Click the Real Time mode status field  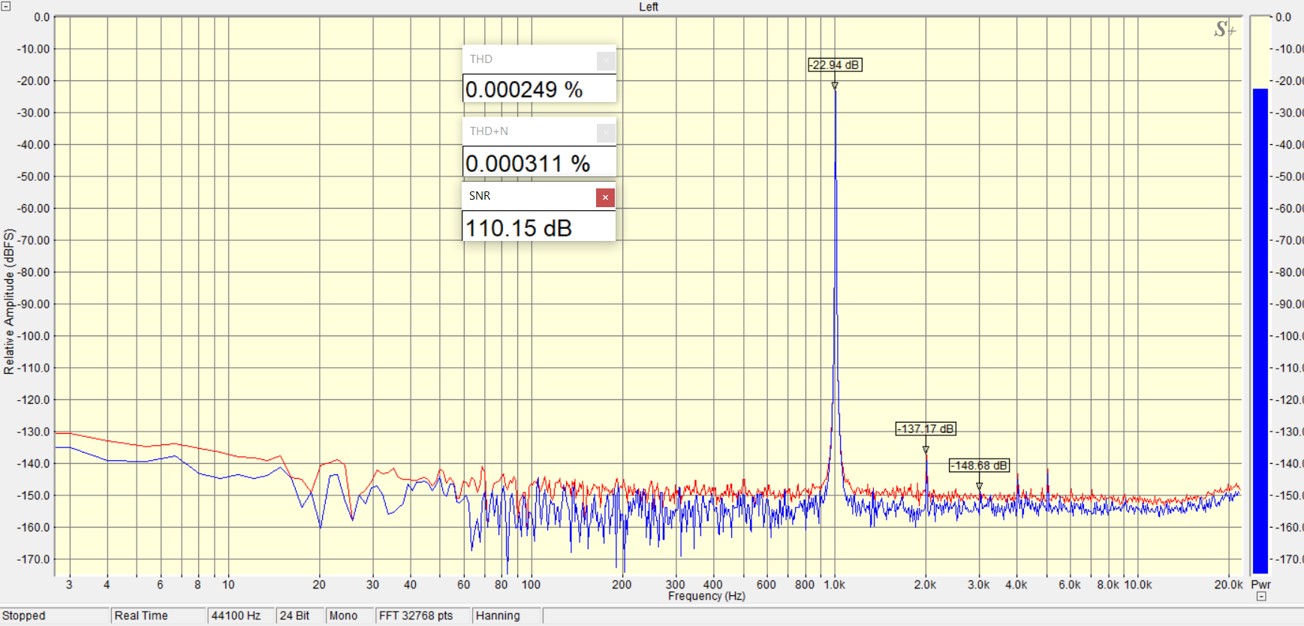tap(141, 615)
